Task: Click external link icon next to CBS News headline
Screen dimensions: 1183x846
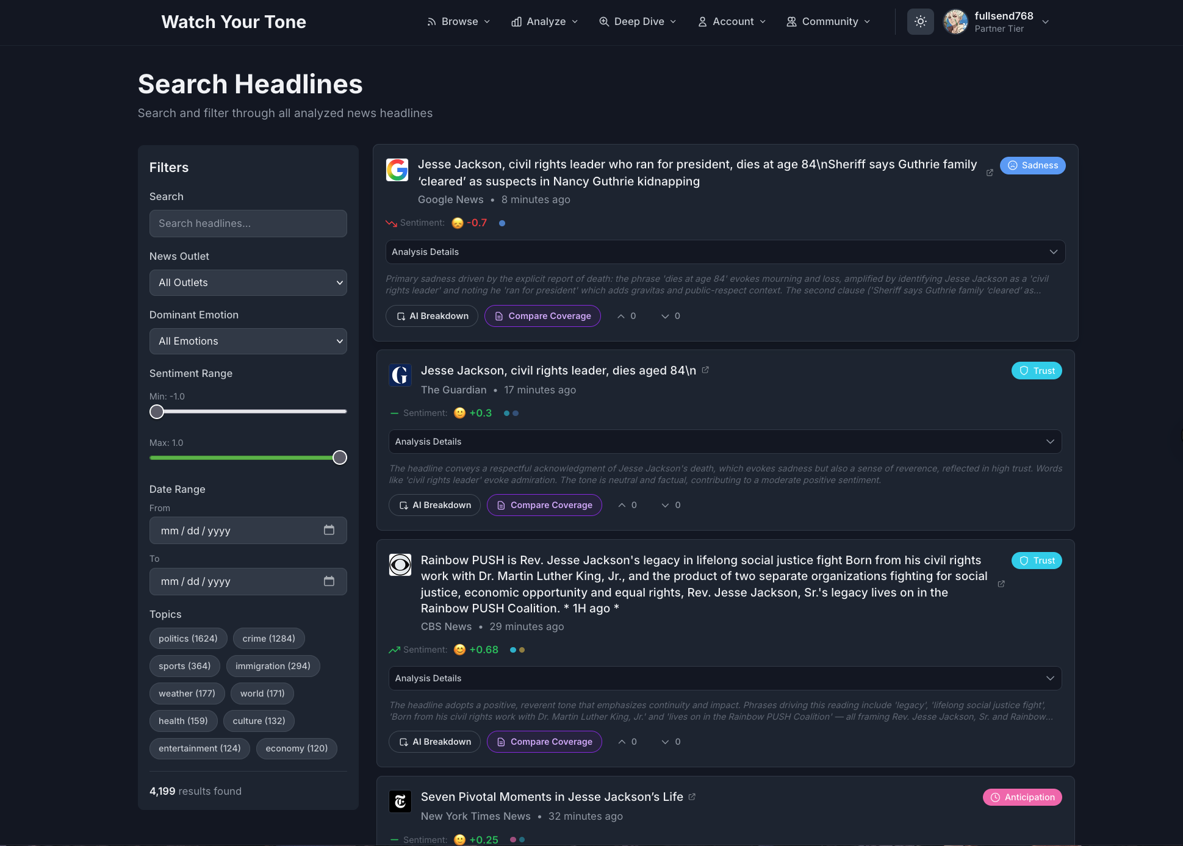Action: (1001, 584)
